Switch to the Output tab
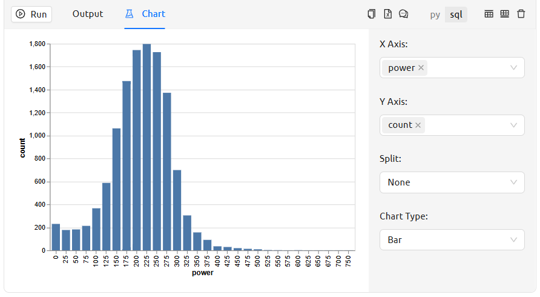 tap(88, 14)
